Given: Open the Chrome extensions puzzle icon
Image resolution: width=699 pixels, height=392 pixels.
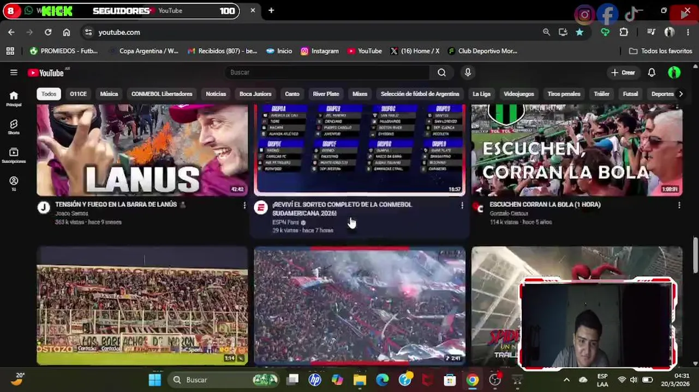Looking at the screenshot, I should [624, 32].
